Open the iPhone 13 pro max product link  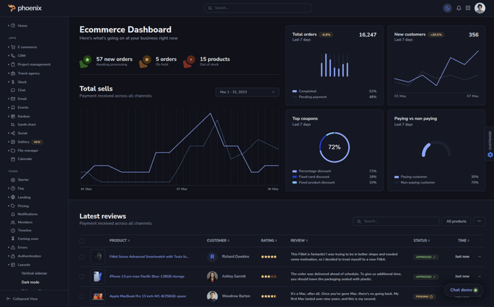coord(147,276)
